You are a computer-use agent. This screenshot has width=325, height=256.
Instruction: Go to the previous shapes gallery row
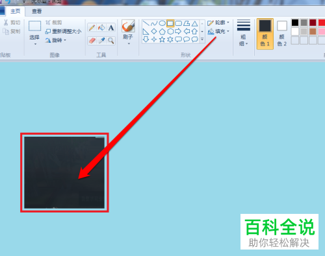202,23
